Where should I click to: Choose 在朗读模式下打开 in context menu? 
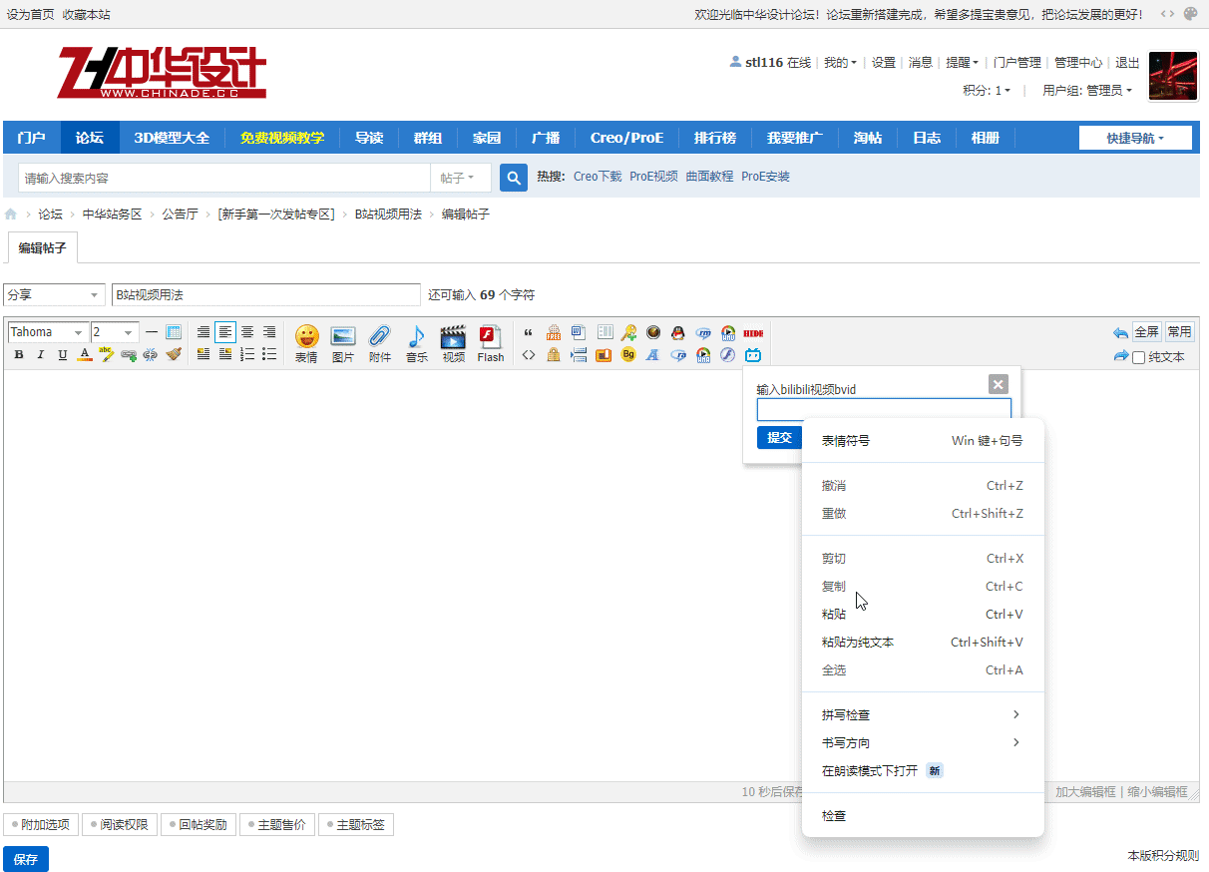click(x=923, y=771)
